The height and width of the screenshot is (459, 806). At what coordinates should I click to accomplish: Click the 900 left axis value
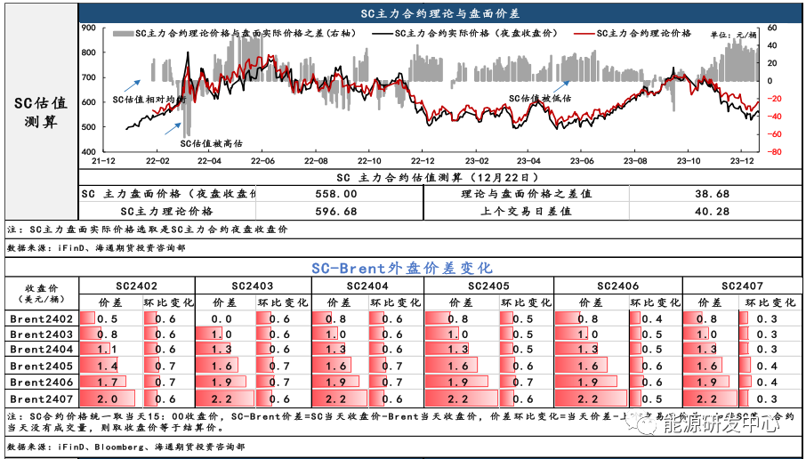[x=88, y=28]
